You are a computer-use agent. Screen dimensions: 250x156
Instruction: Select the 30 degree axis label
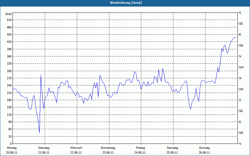coord(10,136)
